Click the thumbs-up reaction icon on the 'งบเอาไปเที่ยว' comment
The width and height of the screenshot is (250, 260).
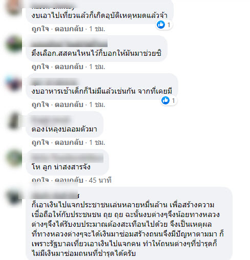click(x=161, y=25)
